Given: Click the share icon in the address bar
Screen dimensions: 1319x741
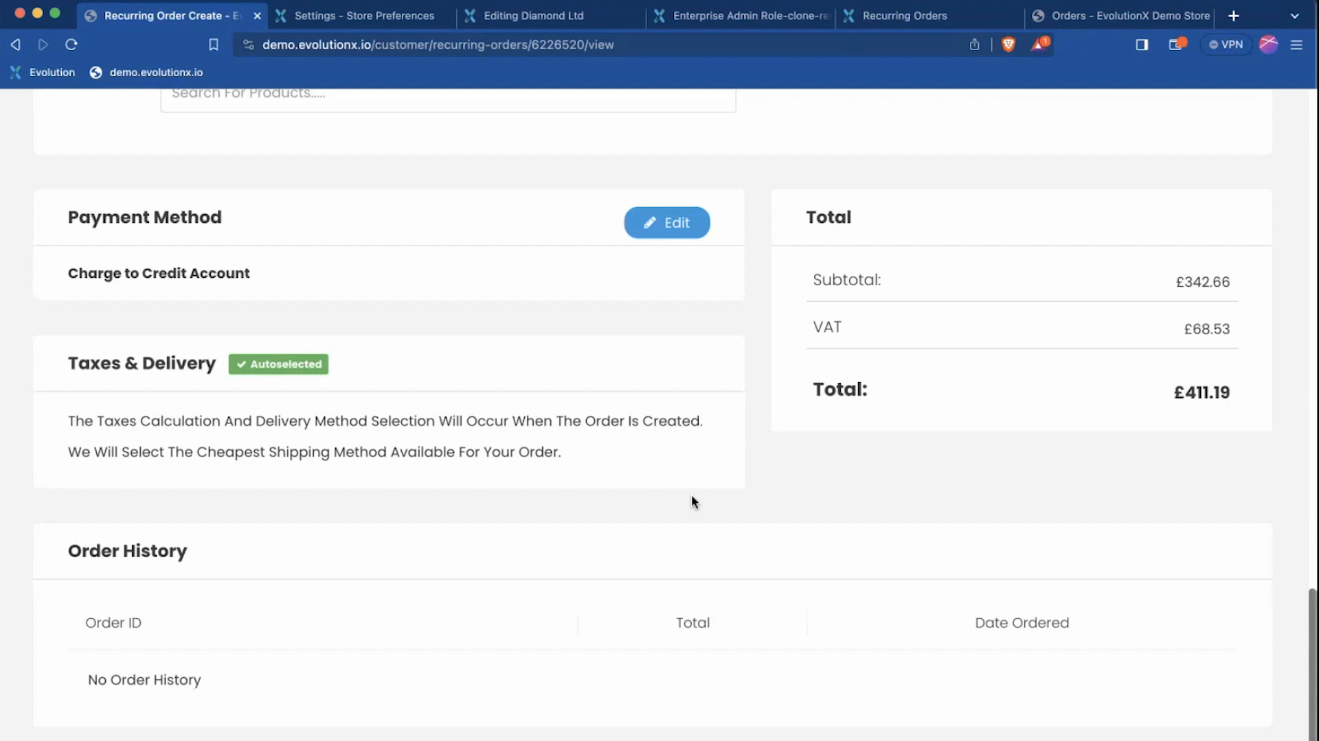Looking at the screenshot, I should [x=974, y=45].
